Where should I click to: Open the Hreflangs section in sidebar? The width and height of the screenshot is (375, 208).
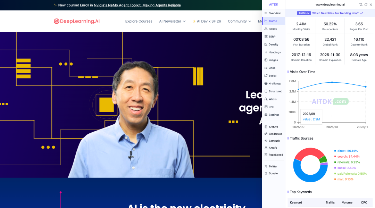(x=274, y=83)
